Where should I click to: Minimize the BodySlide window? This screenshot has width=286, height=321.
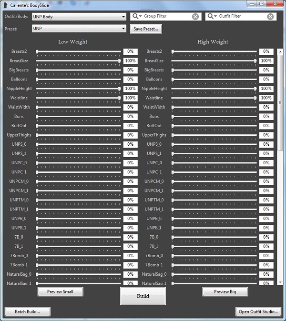pyautogui.click(x=252, y=4)
